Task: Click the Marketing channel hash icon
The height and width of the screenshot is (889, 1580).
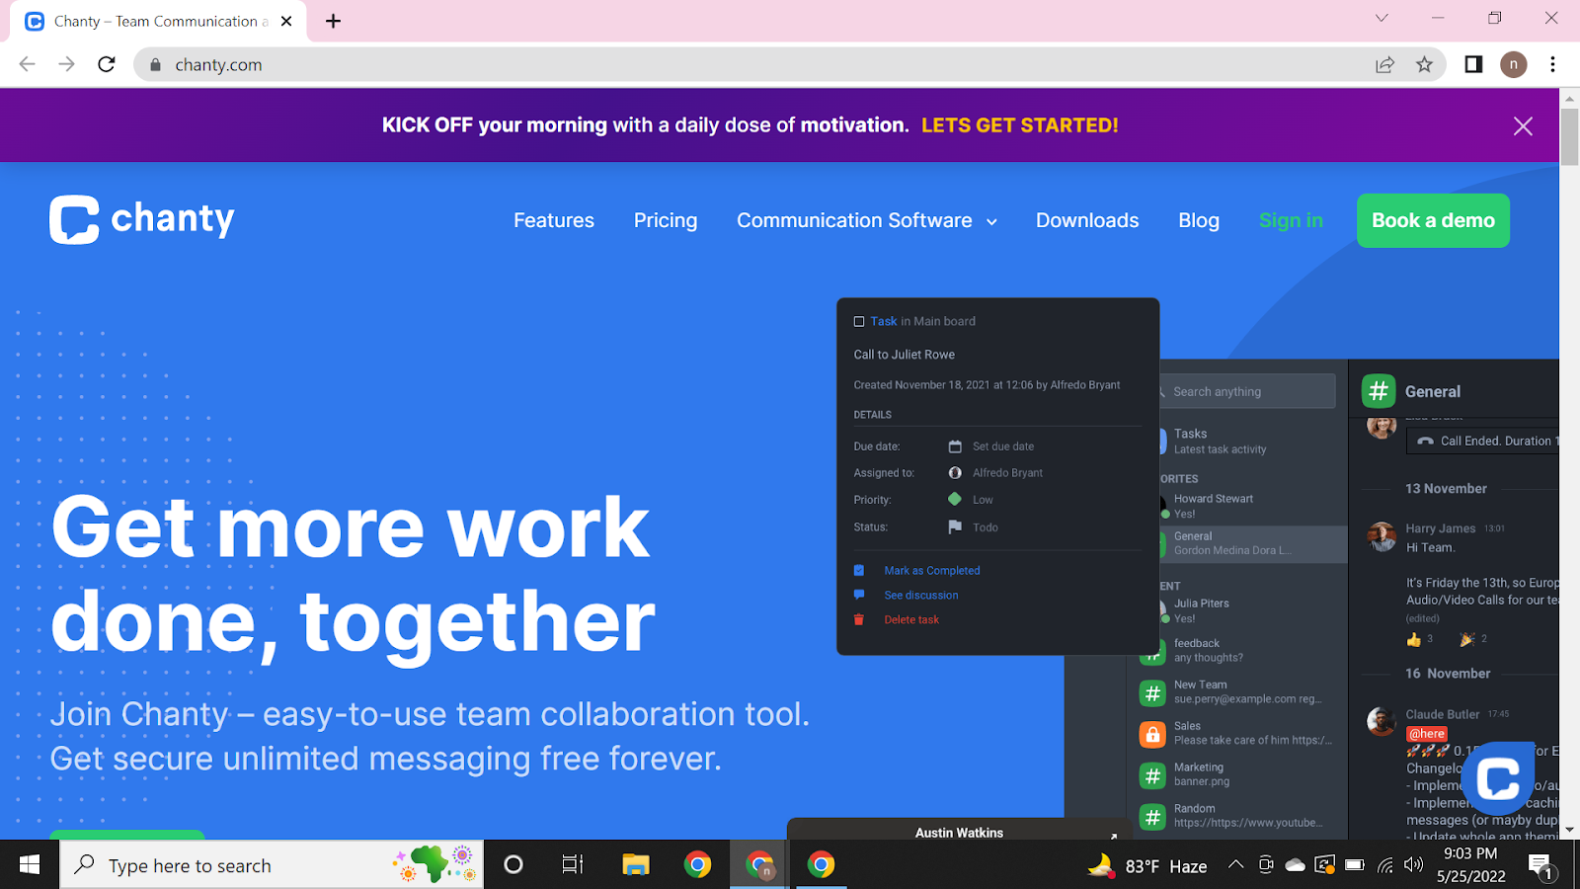Action: tap(1152, 776)
